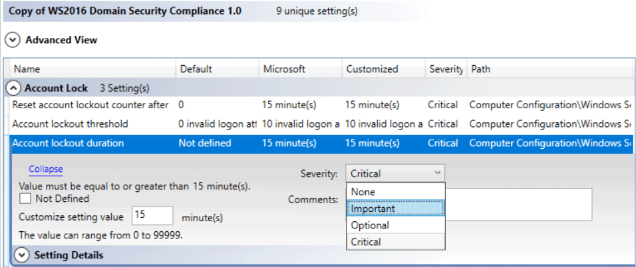Sort by the Microsoft column header
The image size is (636, 267).
click(x=301, y=69)
